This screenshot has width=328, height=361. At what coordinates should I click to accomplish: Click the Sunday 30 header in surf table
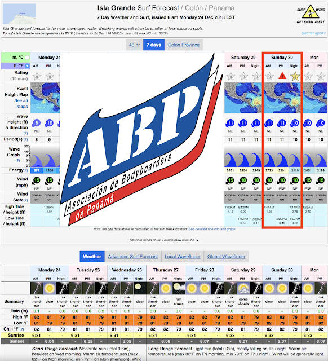pyautogui.click(x=282, y=58)
